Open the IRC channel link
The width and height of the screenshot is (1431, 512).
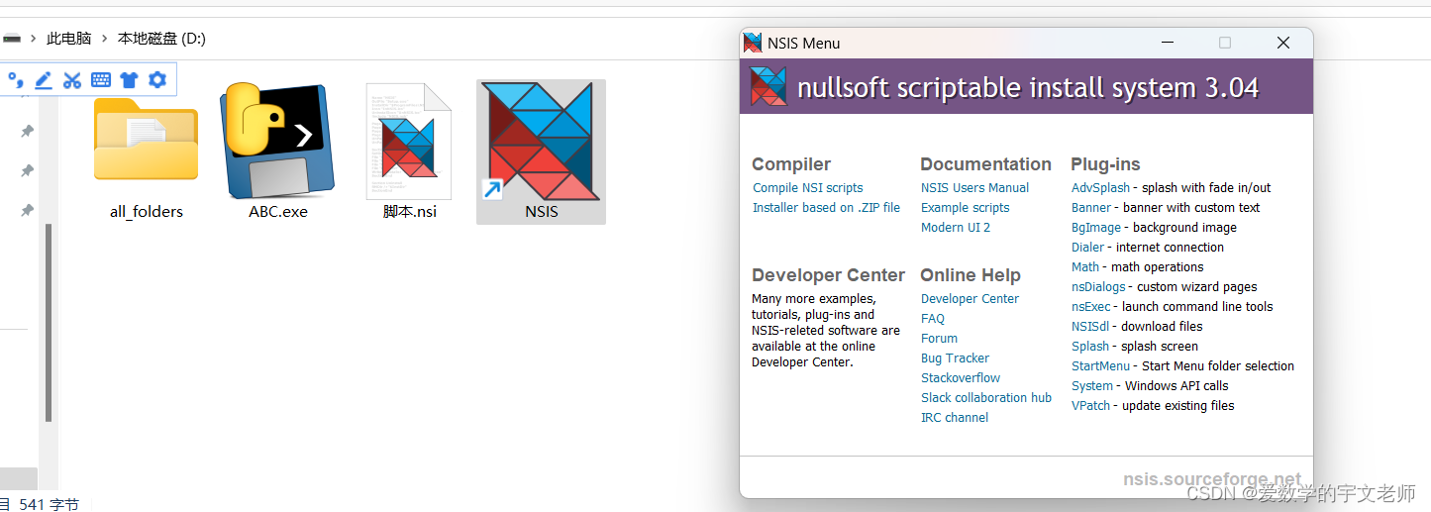click(954, 418)
